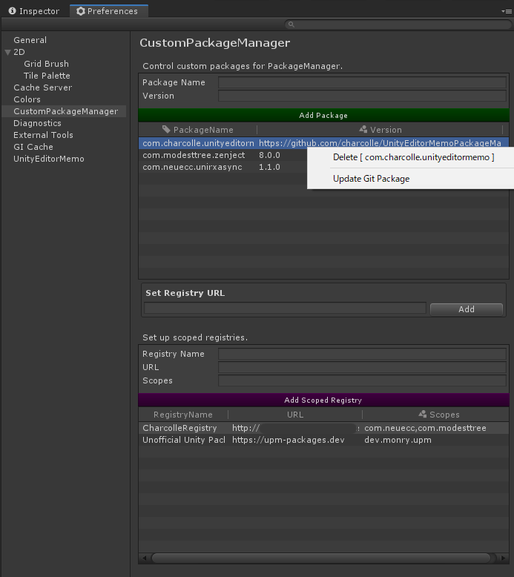Open the panel options menu icon
The image size is (514, 577).
click(507, 11)
